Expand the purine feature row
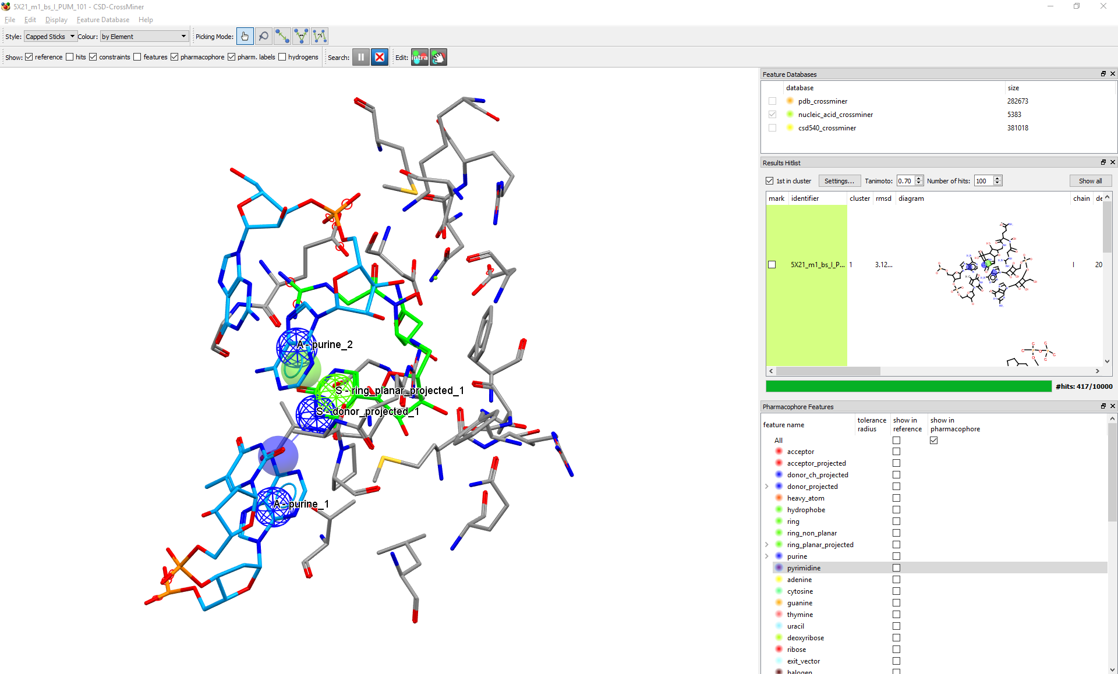Image resolution: width=1118 pixels, height=674 pixels. (x=767, y=556)
